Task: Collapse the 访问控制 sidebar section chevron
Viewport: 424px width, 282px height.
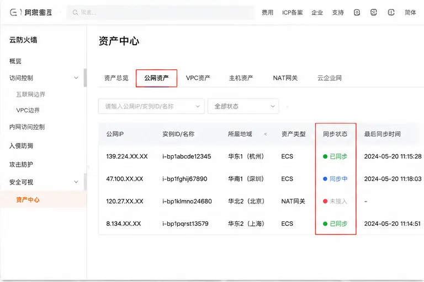Action: click(76, 78)
